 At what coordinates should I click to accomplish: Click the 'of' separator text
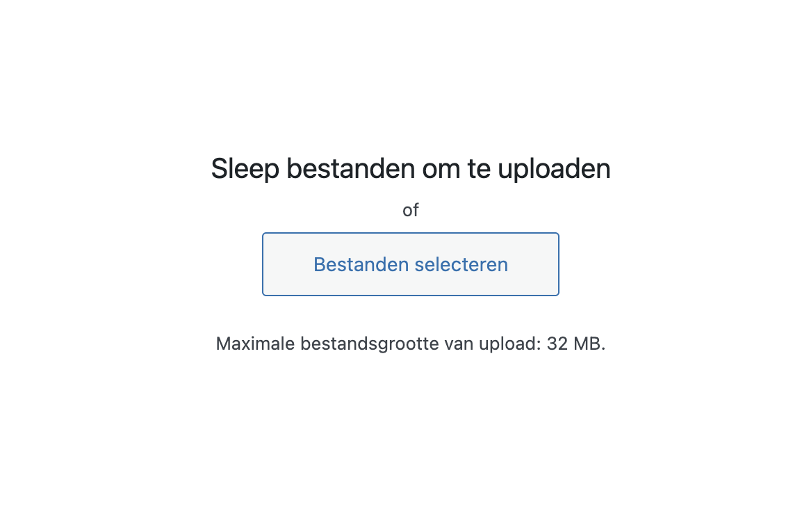point(410,211)
